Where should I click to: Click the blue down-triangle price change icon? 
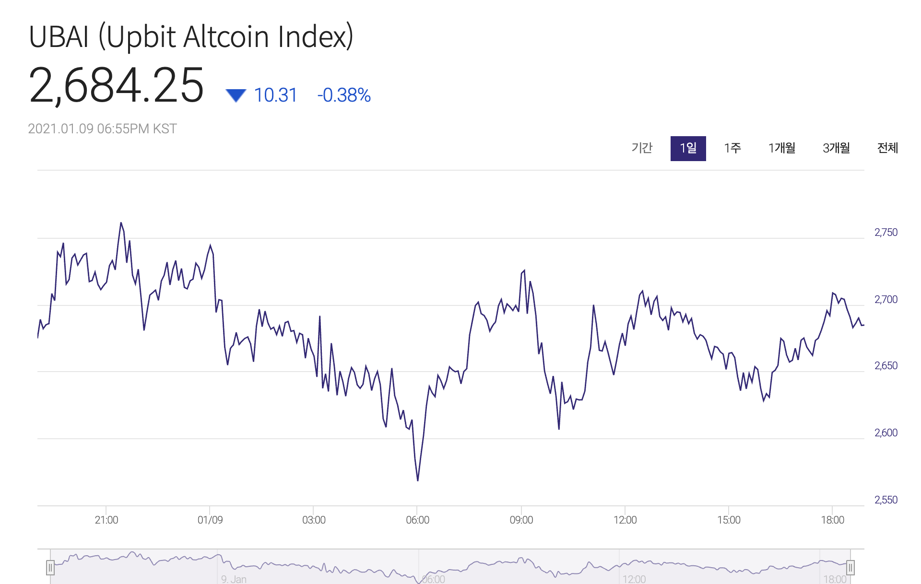(x=236, y=95)
